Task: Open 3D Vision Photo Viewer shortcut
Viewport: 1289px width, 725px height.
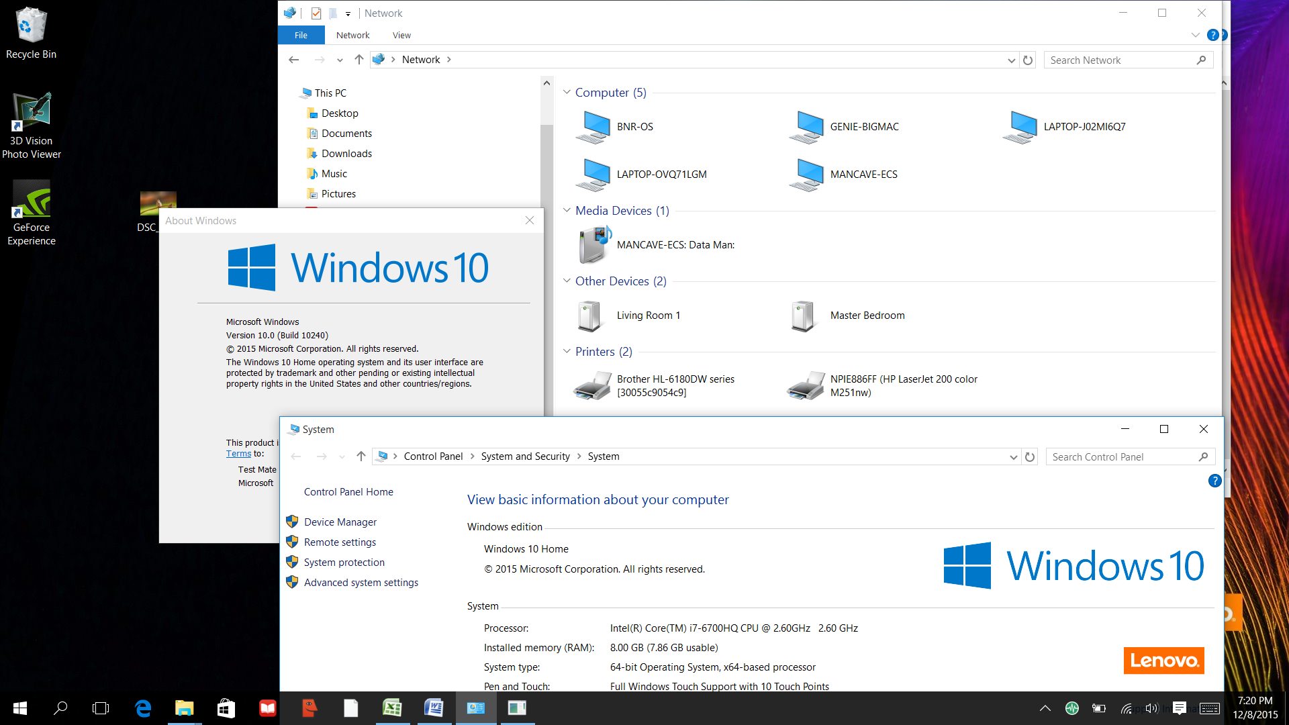Action: coord(31,126)
